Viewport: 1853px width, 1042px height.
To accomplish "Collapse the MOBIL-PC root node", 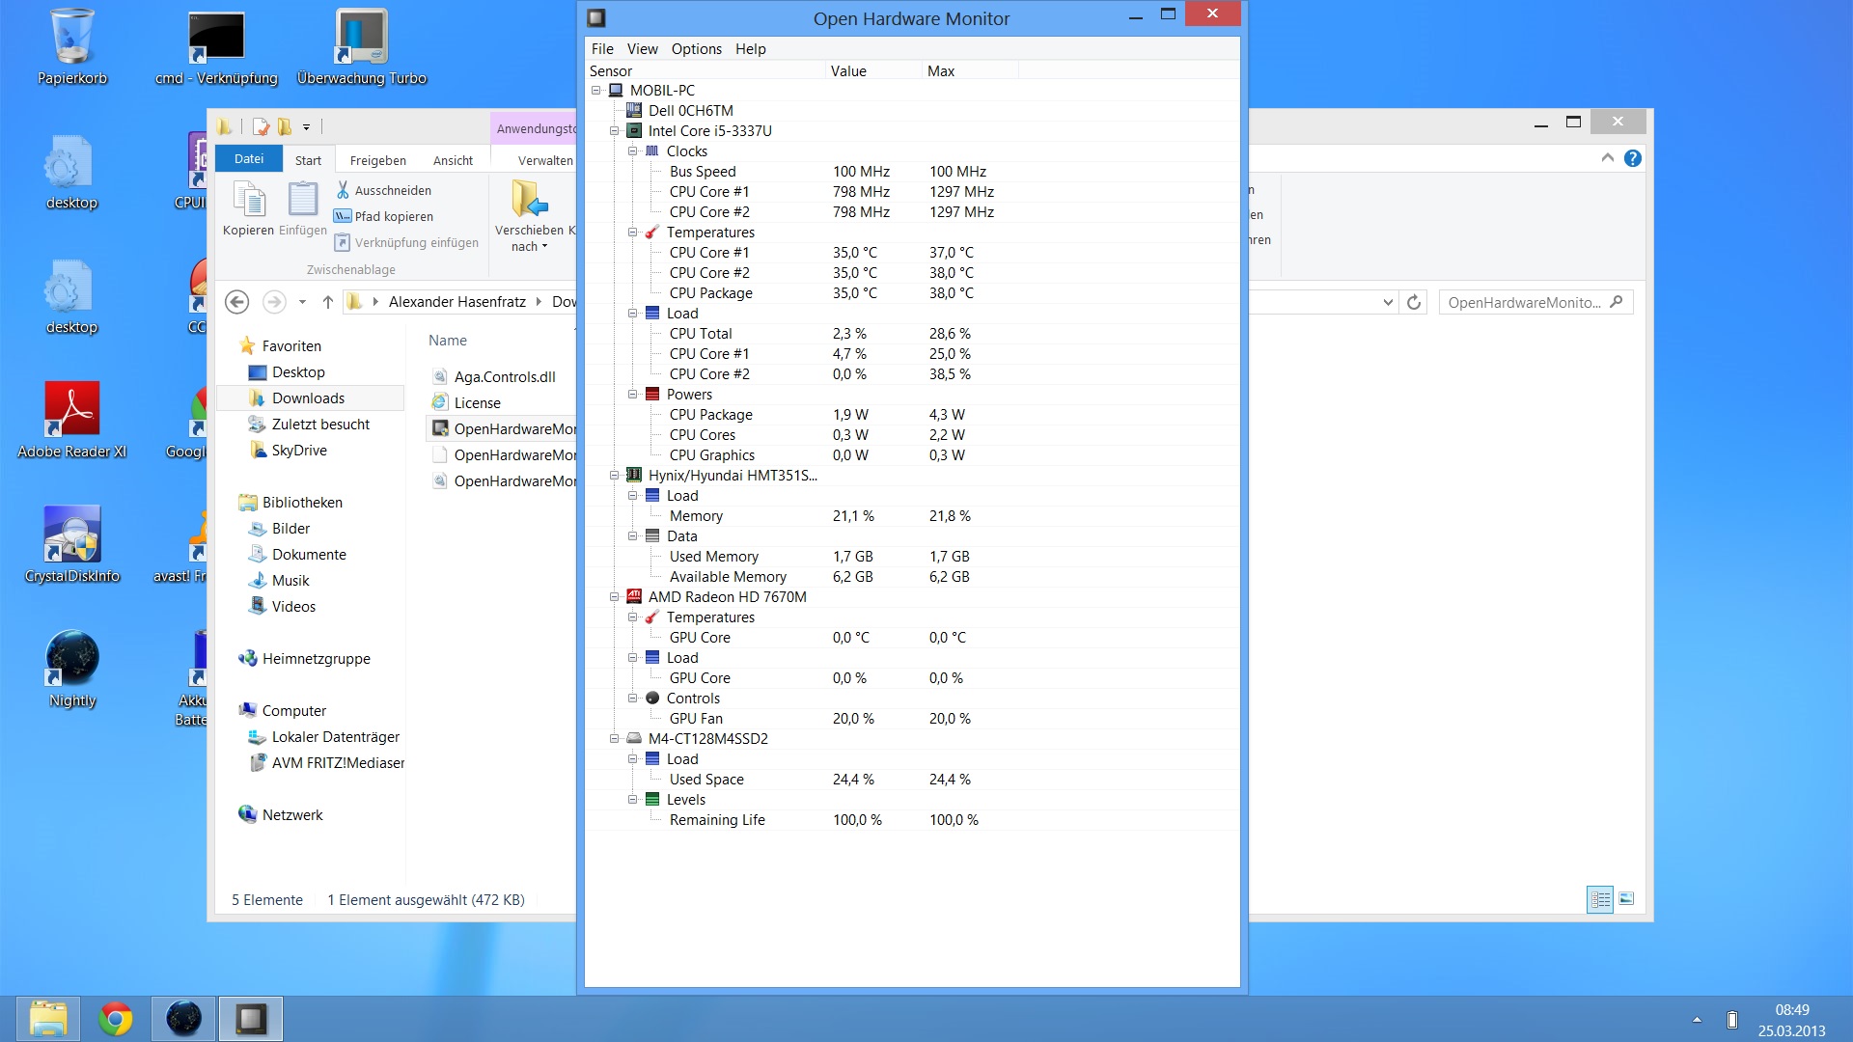I will click(596, 91).
